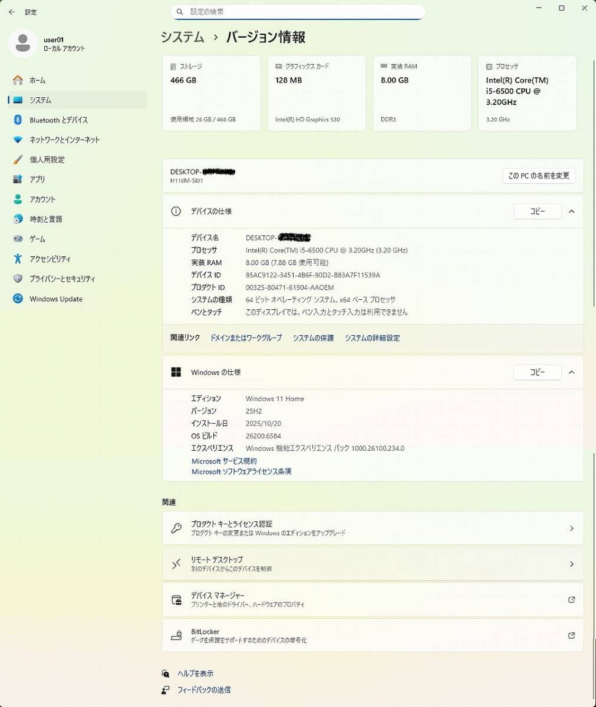Collapse the デバイスの仕様 section
The height and width of the screenshot is (707, 596).
tap(571, 212)
